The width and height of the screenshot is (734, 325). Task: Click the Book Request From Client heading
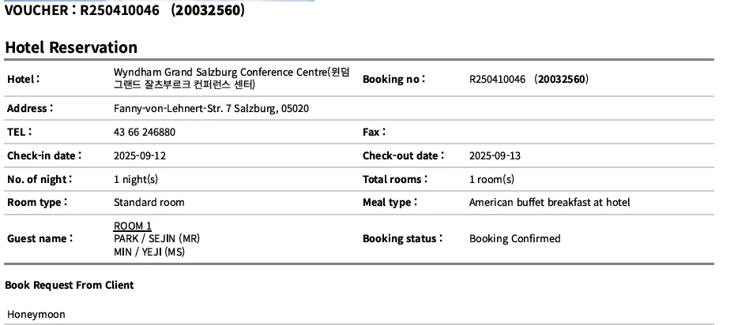coord(70,286)
